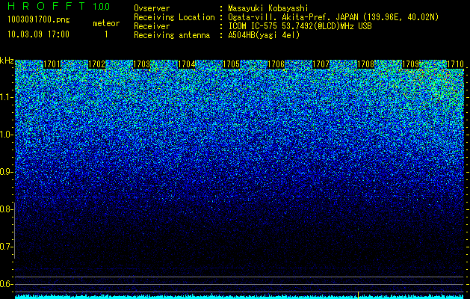Click the Receiving Location label
The height and width of the screenshot is (299, 470).
(x=174, y=17)
